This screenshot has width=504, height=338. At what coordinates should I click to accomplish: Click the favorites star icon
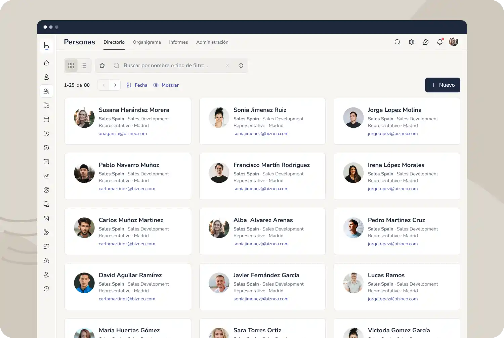(102, 66)
